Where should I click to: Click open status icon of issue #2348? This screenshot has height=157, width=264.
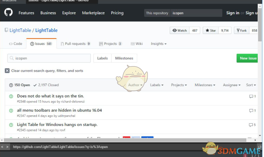pos(11,96)
